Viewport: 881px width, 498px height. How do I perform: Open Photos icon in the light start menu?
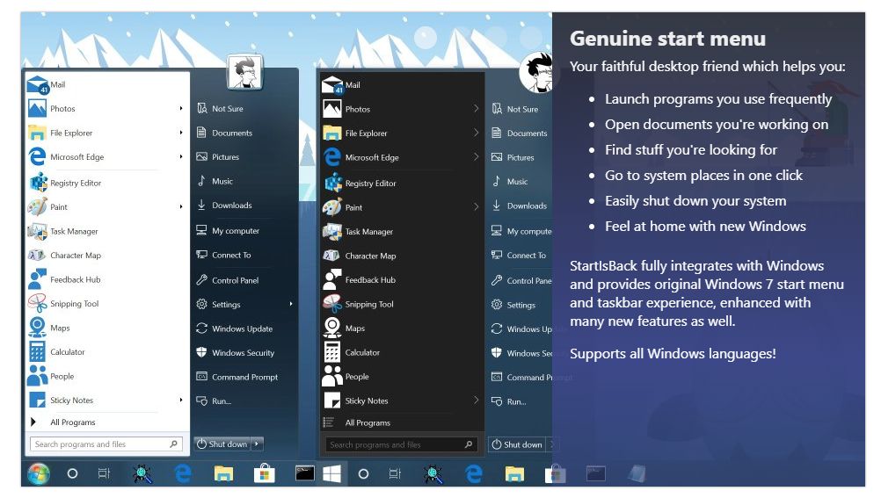37,108
